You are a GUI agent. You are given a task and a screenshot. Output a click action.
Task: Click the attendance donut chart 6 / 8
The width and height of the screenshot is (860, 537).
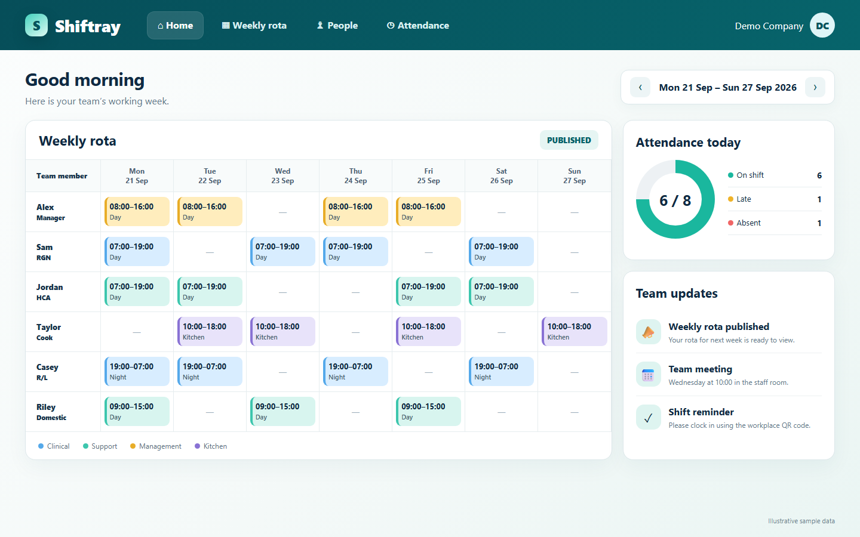coord(675,199)
